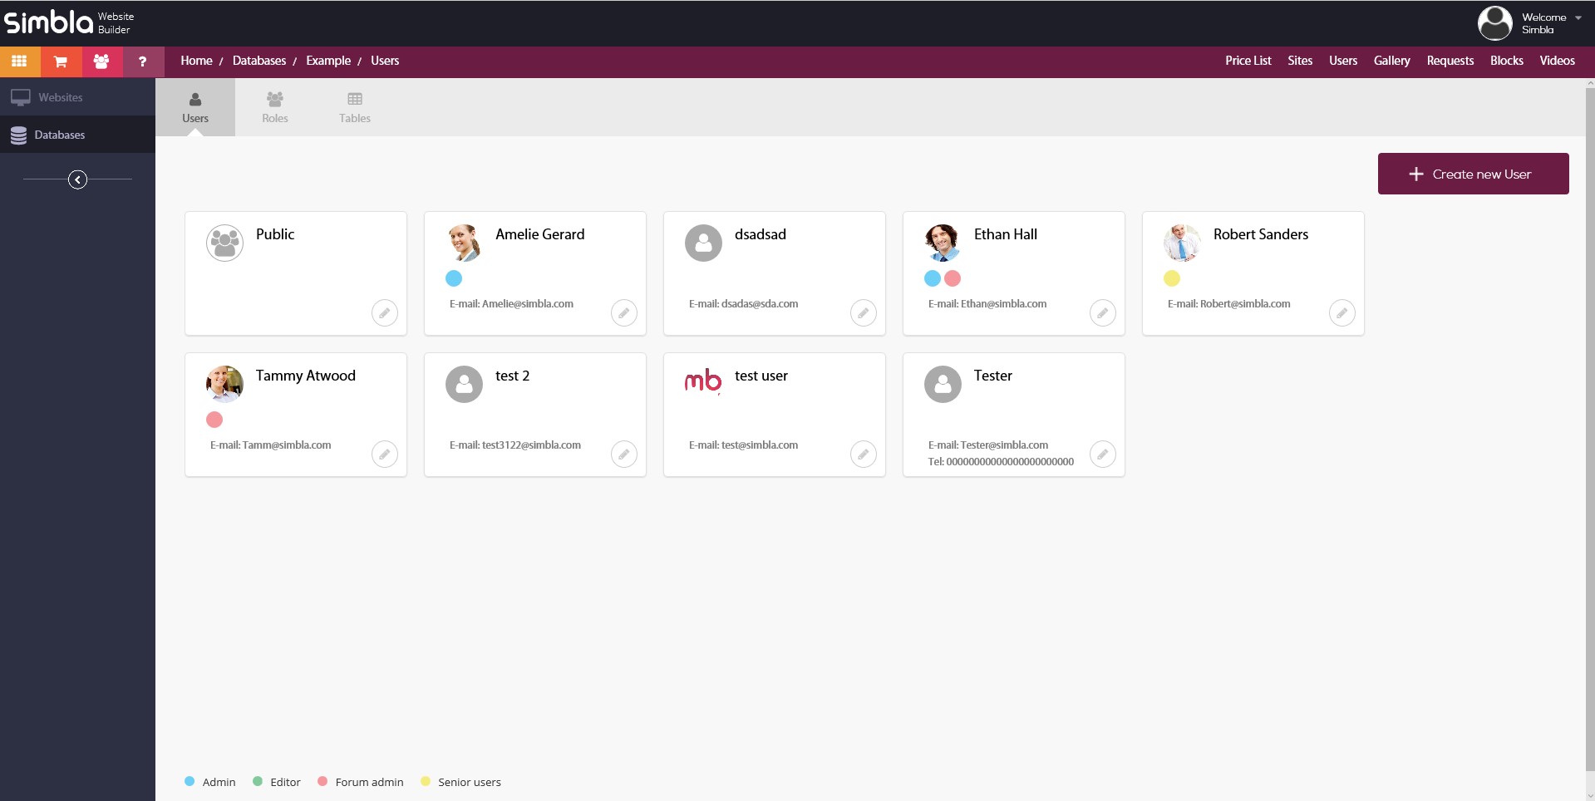Click Ethan Hall's pink Forum admin dot

tap(953, 278)
